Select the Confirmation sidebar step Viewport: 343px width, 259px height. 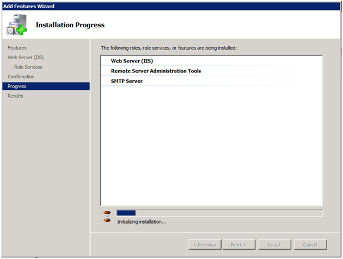21,77
